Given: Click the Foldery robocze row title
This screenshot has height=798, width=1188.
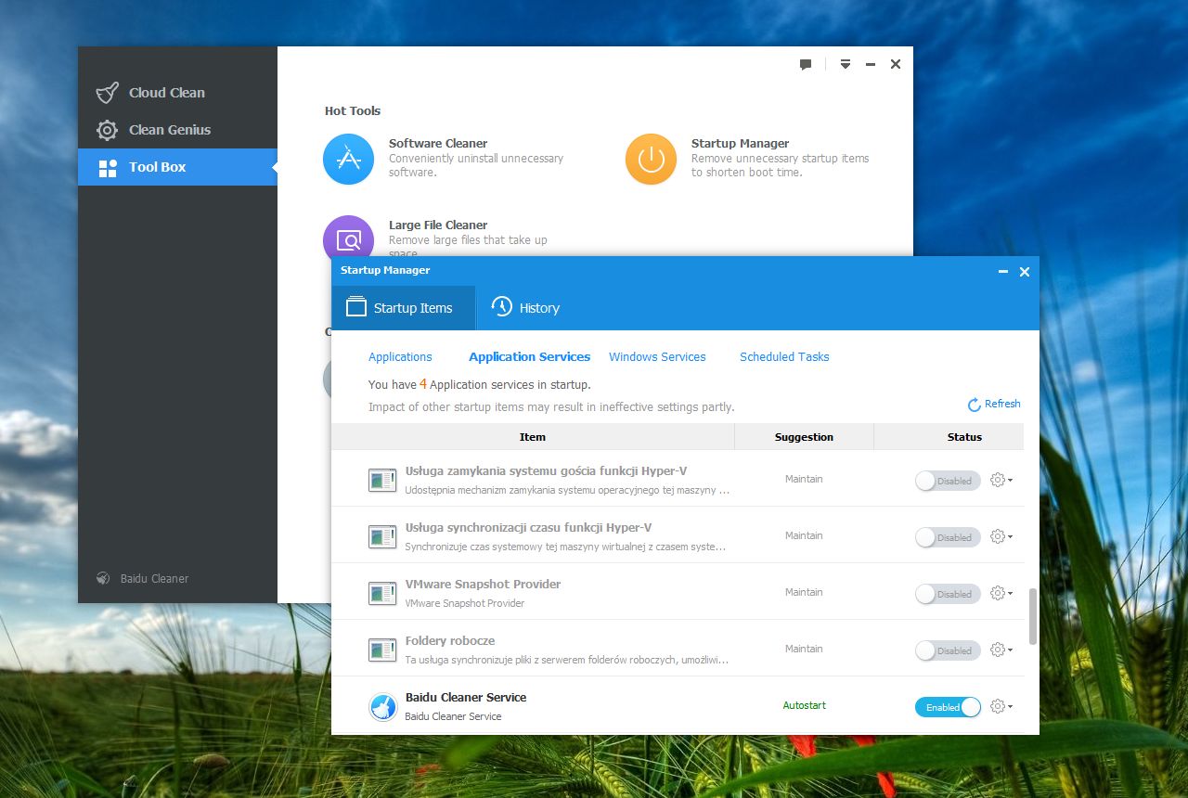Looking at the screenshot, I should 450,641.
